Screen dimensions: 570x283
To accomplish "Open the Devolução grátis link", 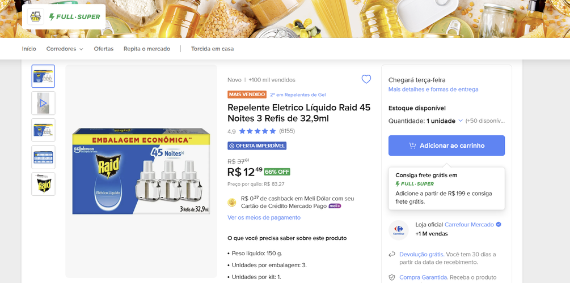I will tap(421, 254).
